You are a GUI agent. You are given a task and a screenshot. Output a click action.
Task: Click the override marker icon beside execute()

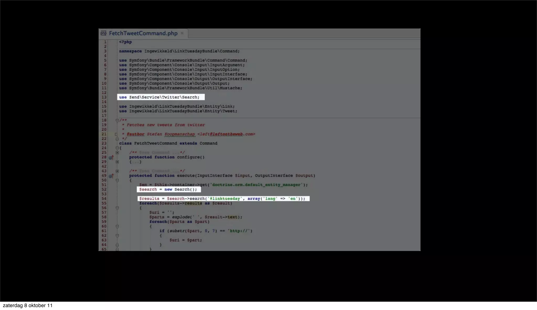click(x=111, y=176)
